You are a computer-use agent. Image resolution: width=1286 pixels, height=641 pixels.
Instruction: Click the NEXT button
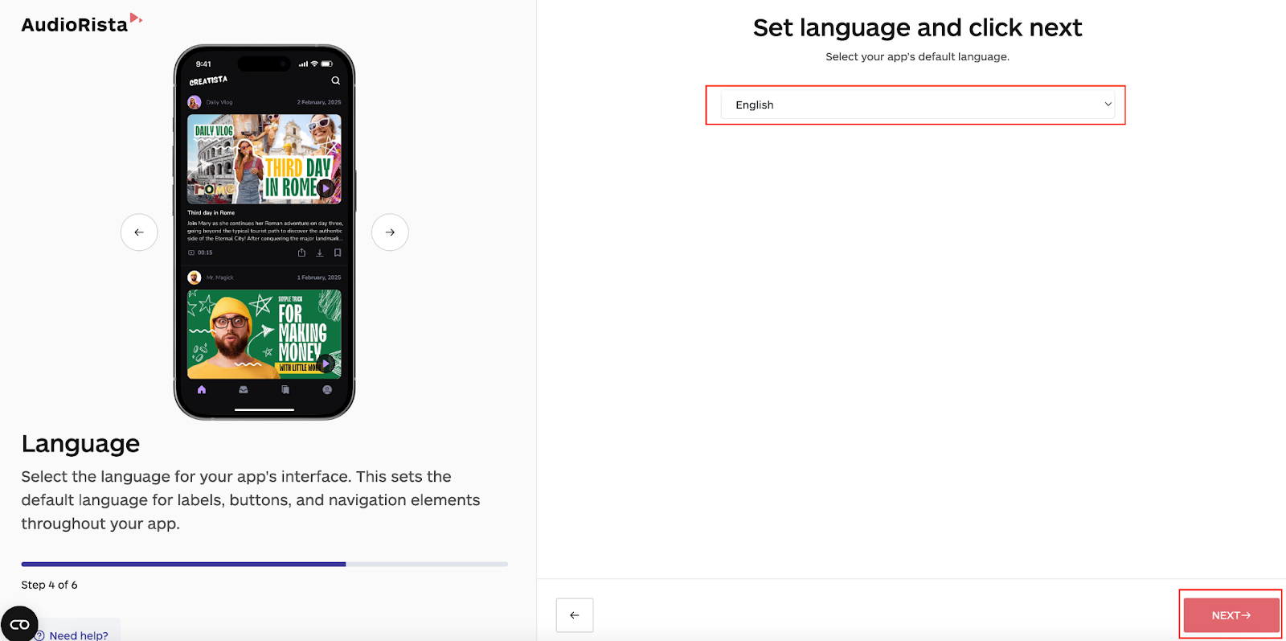(x=1231, y=615)
